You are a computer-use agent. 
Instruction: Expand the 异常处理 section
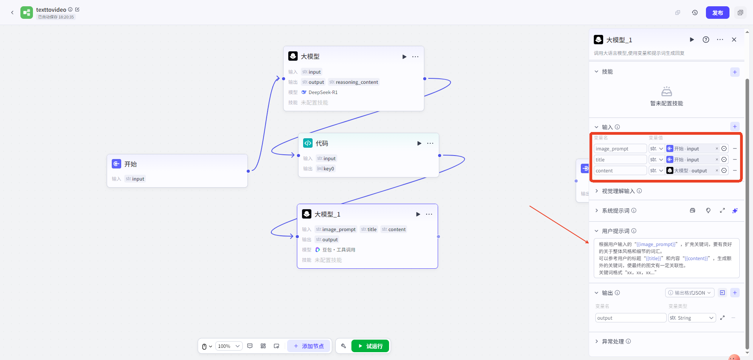612,342
